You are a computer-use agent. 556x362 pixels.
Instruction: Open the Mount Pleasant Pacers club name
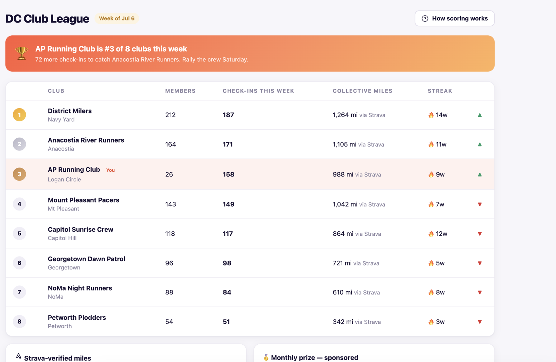coord(83,200)
